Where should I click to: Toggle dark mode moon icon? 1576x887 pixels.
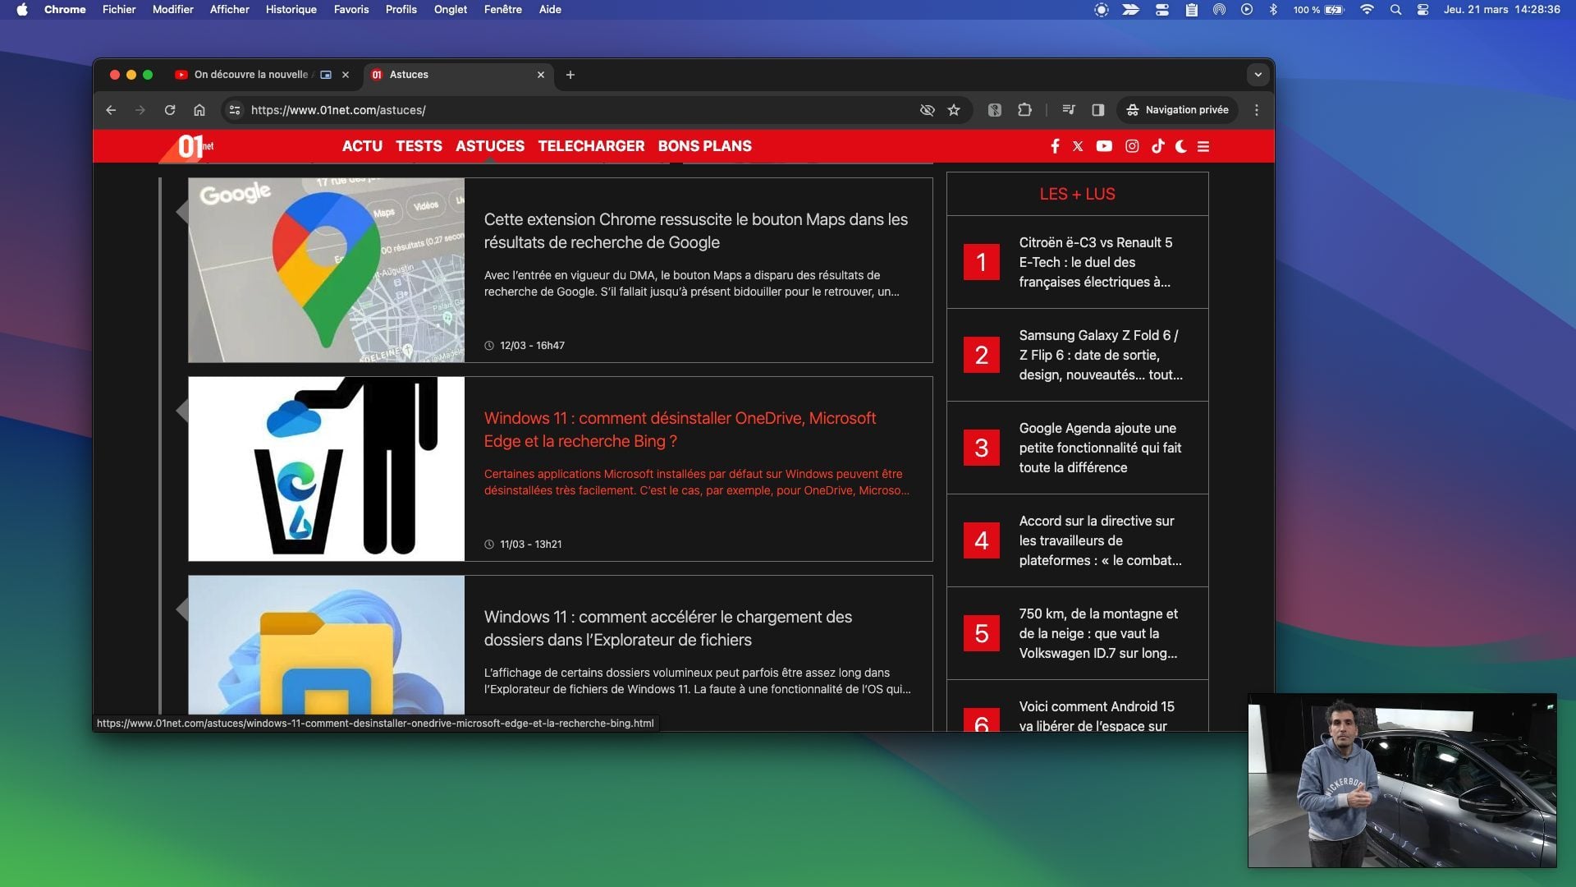(1180, 146)
